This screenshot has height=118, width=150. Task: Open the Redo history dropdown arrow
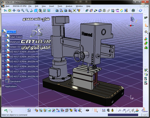click(12, 112)
